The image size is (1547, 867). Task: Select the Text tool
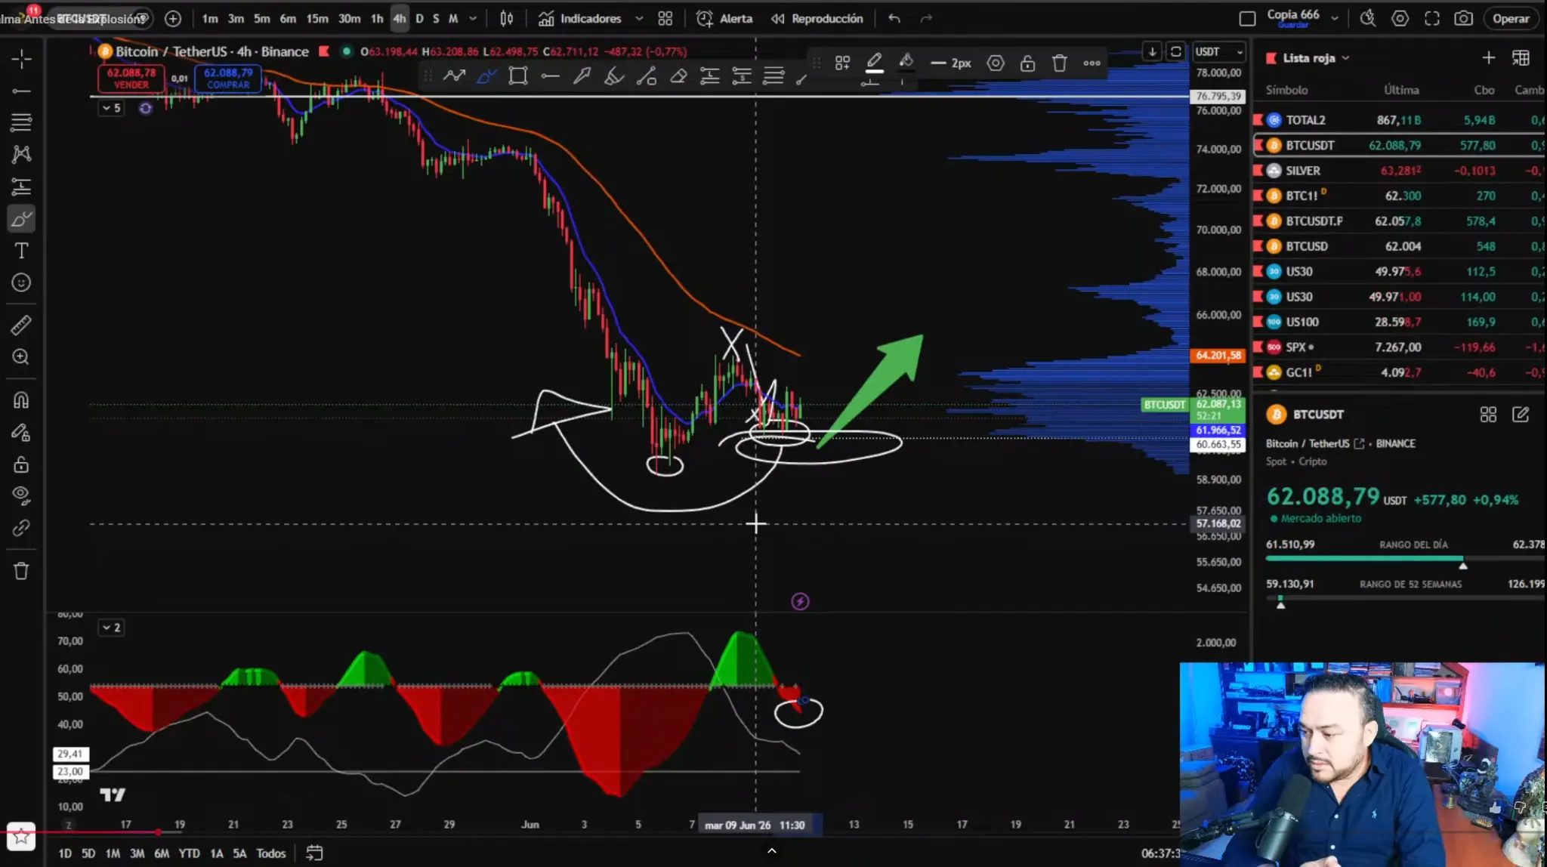(21, 250)
